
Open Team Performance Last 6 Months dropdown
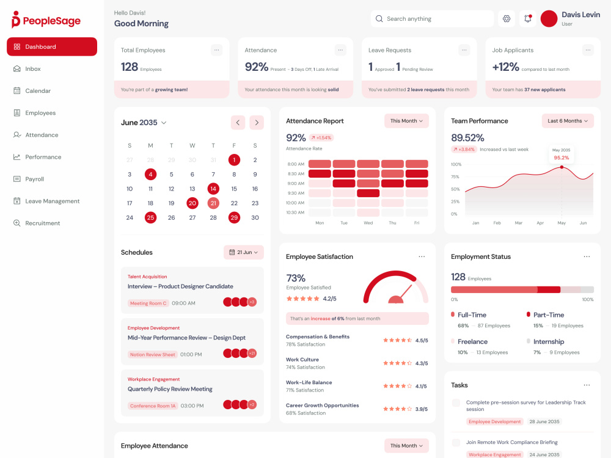point(568,121)
